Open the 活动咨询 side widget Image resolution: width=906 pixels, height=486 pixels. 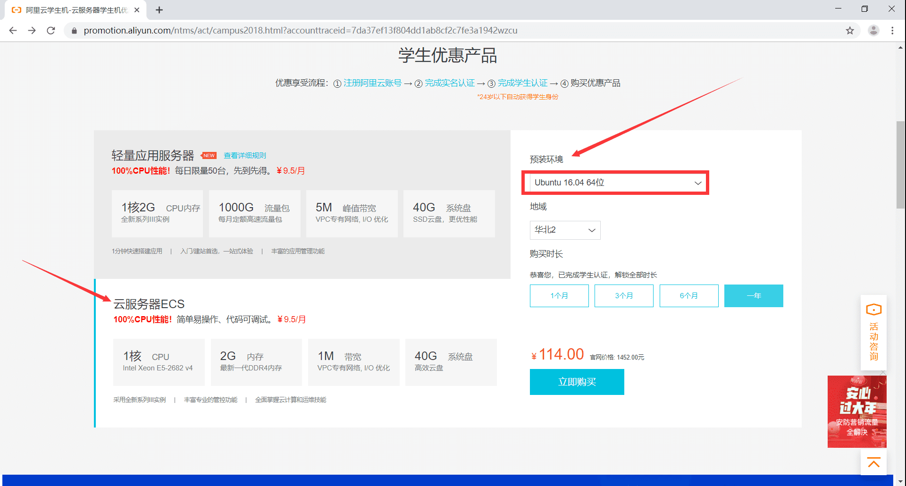pyautogui.click(x=873, y=332)
